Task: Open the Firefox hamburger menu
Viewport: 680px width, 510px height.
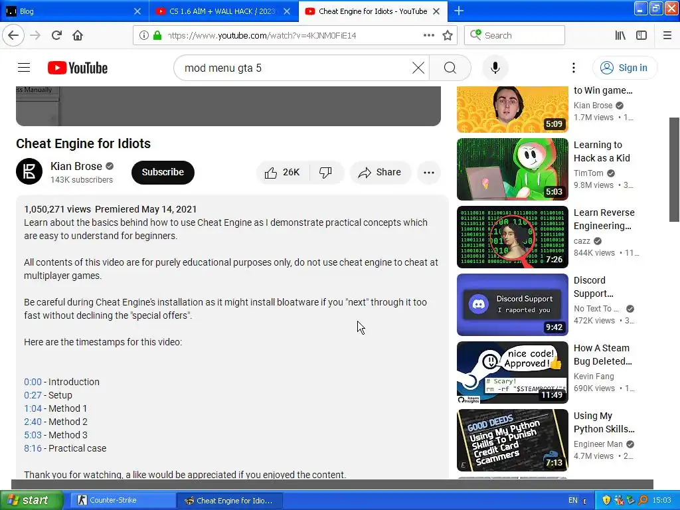Action: click(x=667, y=36)
